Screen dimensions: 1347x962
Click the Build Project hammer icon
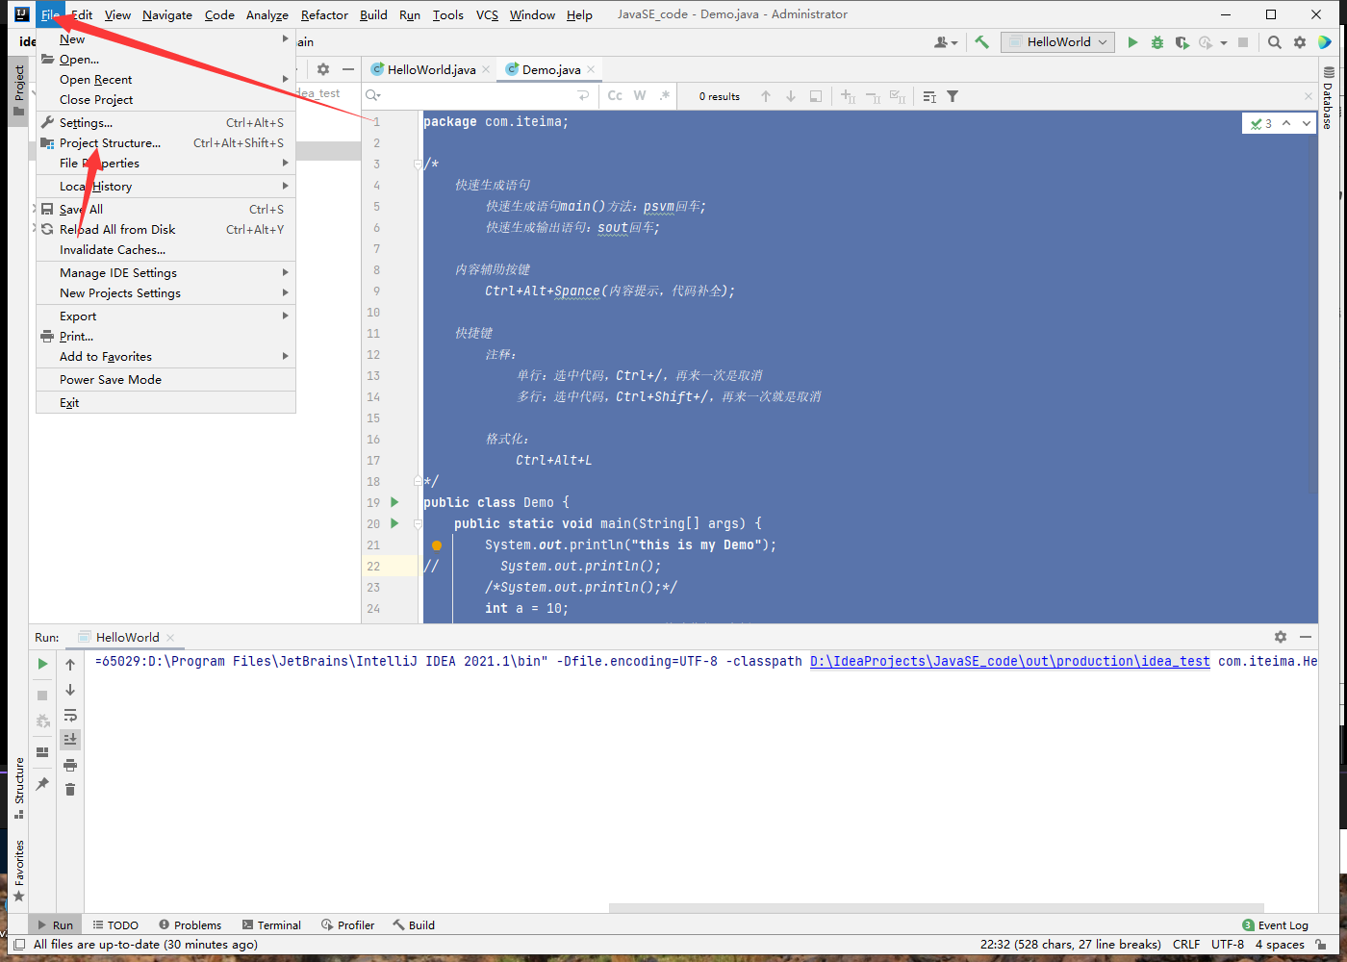point(981,41)
